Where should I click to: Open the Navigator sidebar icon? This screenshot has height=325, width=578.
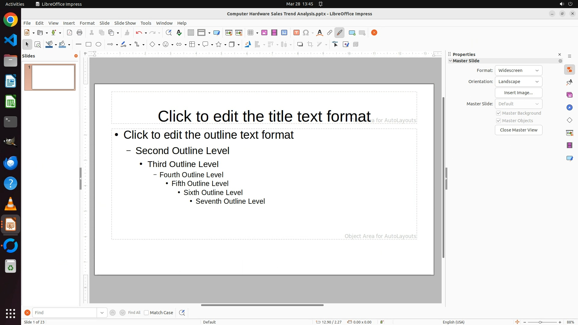click(569, 108)
